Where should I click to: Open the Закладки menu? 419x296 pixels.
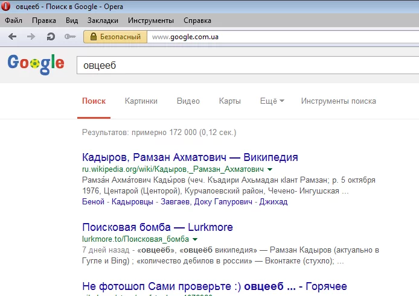103,20
